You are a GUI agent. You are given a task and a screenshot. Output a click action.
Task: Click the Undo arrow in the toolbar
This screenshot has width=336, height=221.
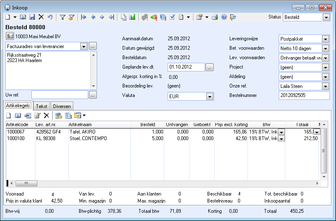50,17
